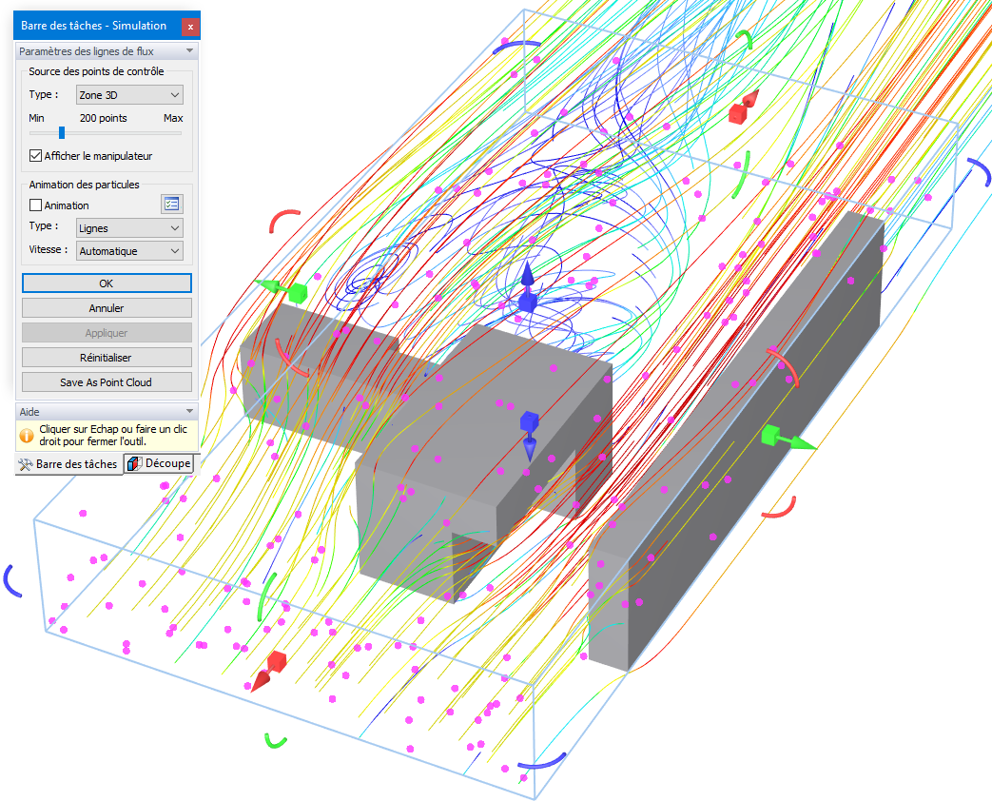
Task: Click the 'Vitesse :' label
Action: pos(49,250)
